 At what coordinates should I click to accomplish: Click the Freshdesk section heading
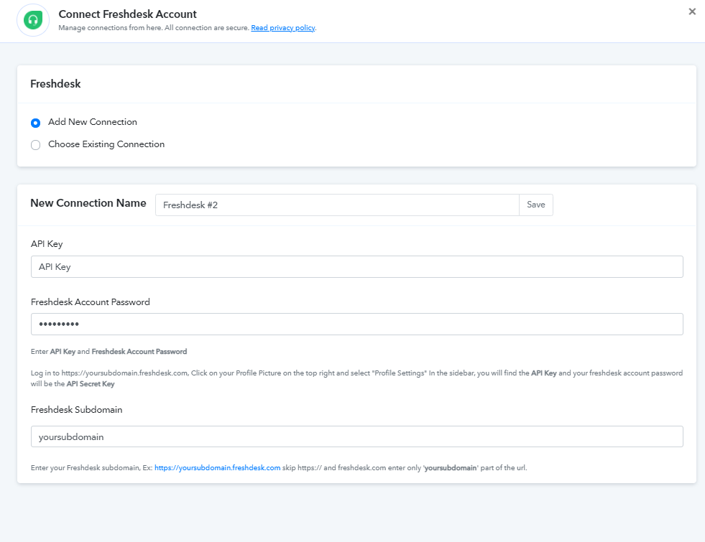pyautogui.click(x=56, y=84)
